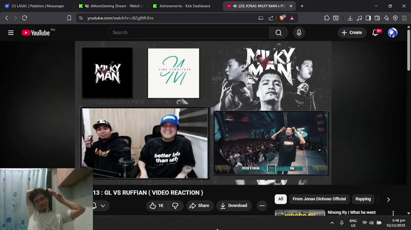Like the video

pos(157,205)
